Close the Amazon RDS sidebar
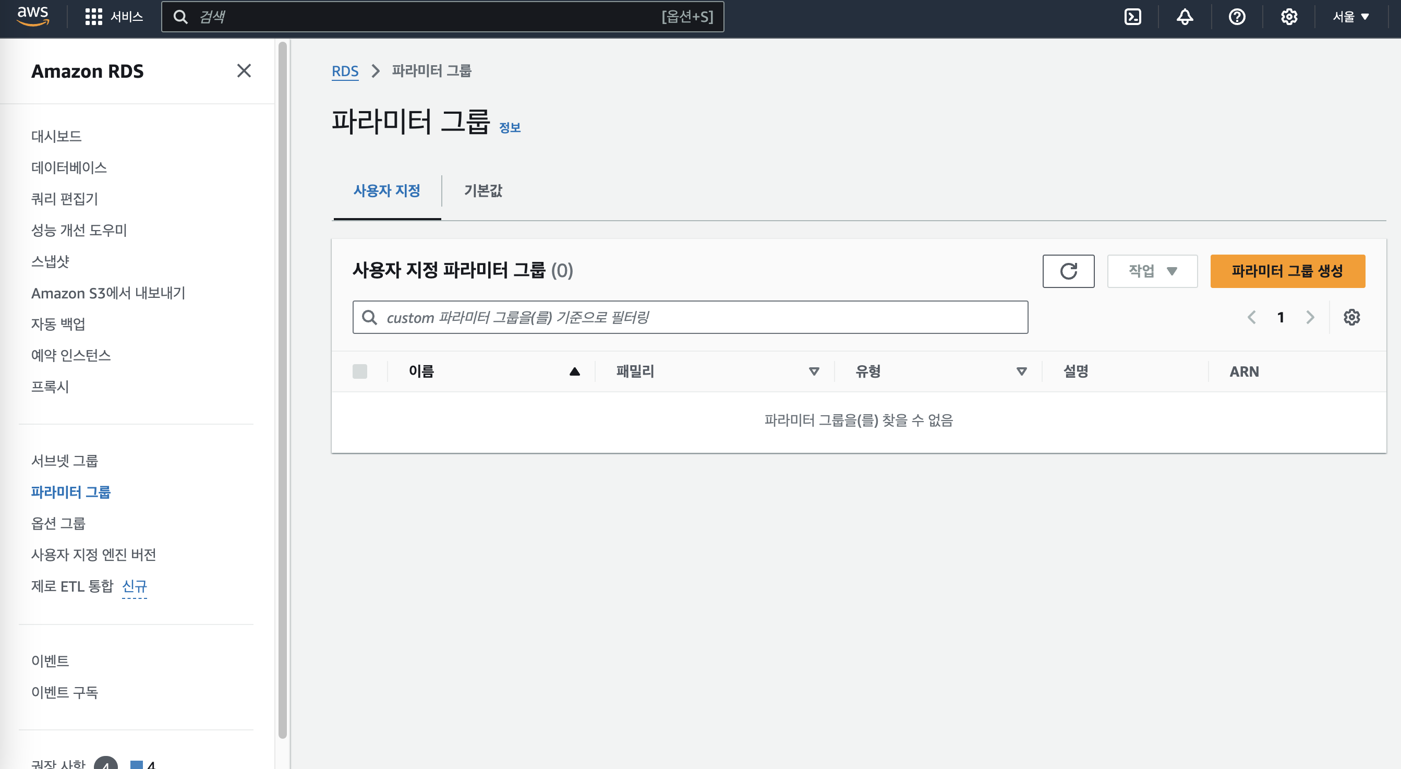 [x=244, y=71]
